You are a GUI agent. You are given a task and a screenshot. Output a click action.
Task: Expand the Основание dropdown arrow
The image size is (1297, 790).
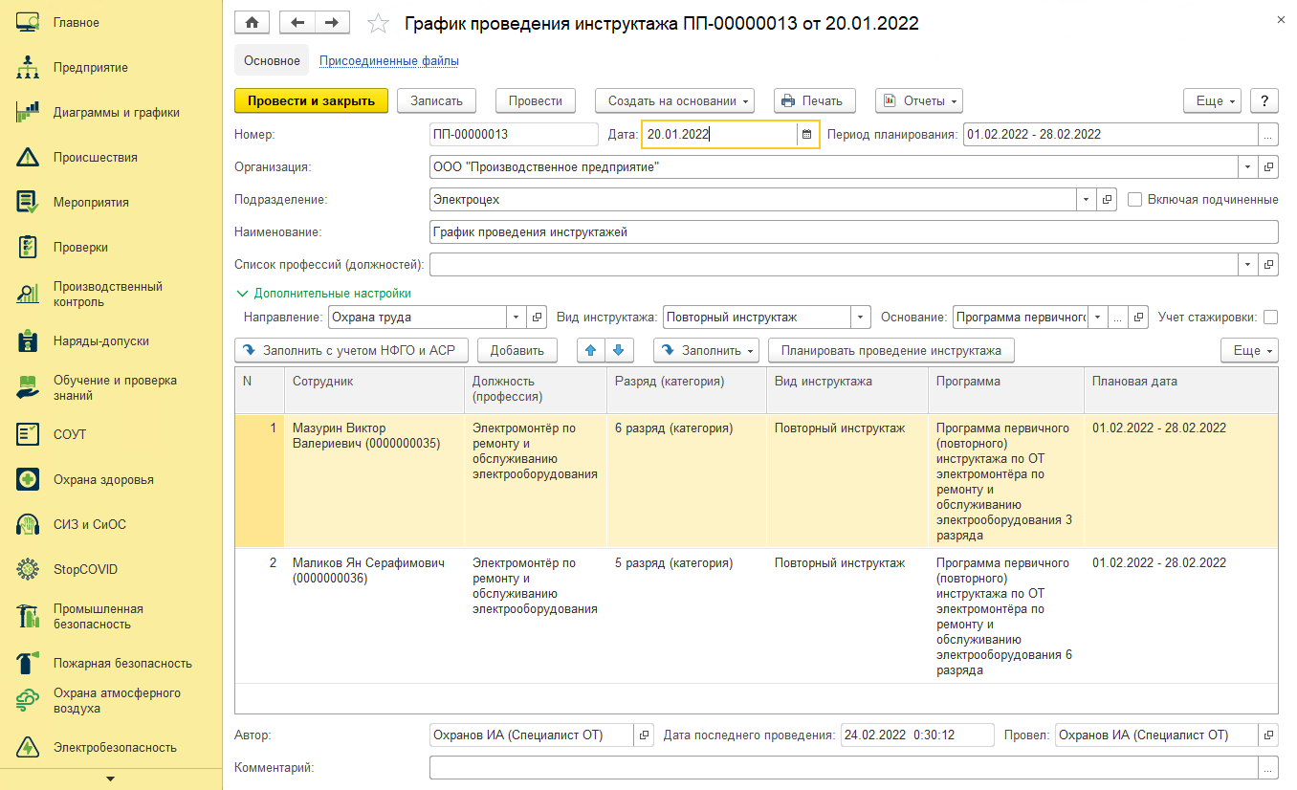pyautogui.click(x=1098, y=318)
